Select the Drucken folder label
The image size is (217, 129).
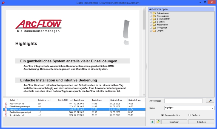pos(161,22)
